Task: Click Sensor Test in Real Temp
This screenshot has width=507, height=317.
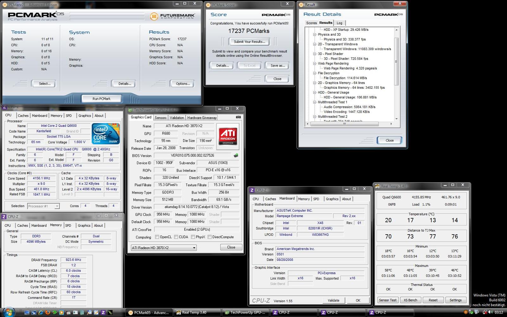Action: pyautogui.click(x=388, y=300)
